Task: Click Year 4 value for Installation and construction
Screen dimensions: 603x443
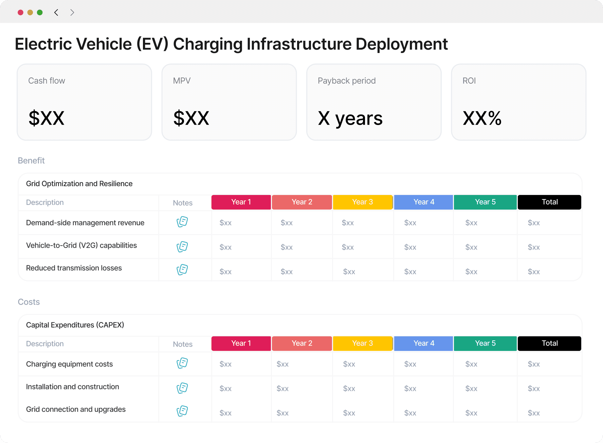Action: pyautogui.click(x=410, y=389)
